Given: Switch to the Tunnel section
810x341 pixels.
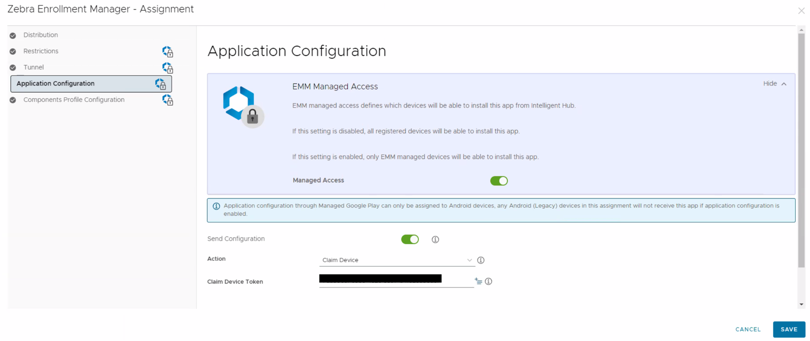Looking at the screenshot, I should point(33,68).
